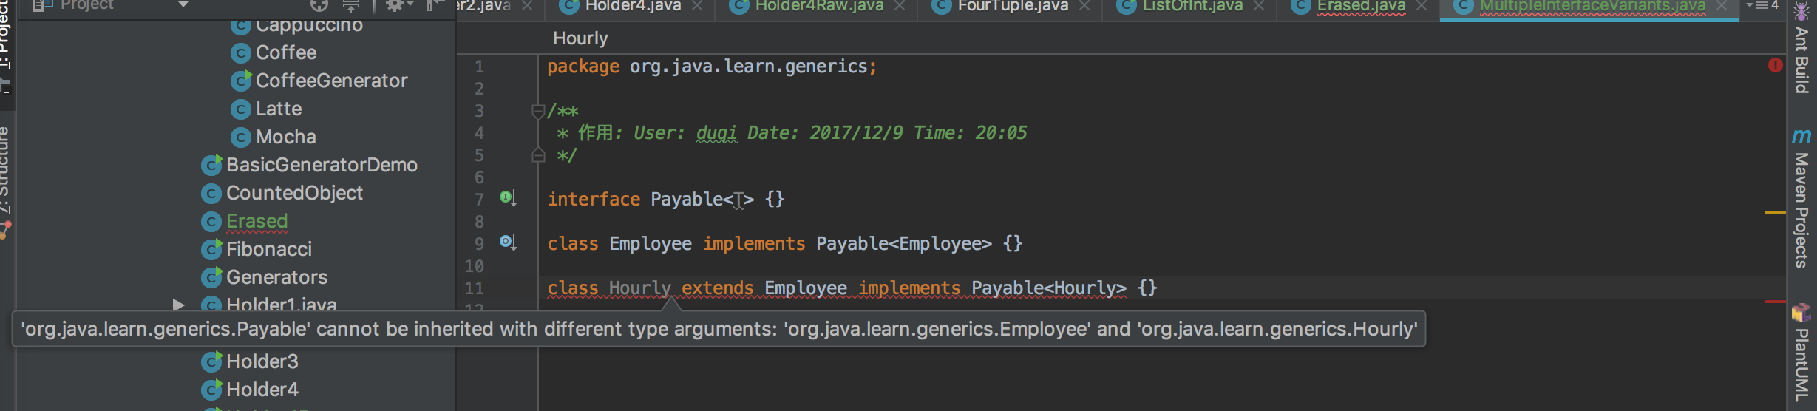Click the red error indicator in editor
The height and width of the screenshot is (411, 1817).
tap(1775, 65)
